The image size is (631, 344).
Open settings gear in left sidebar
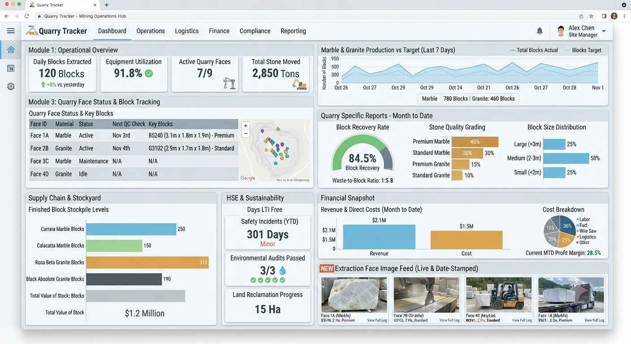11,86
